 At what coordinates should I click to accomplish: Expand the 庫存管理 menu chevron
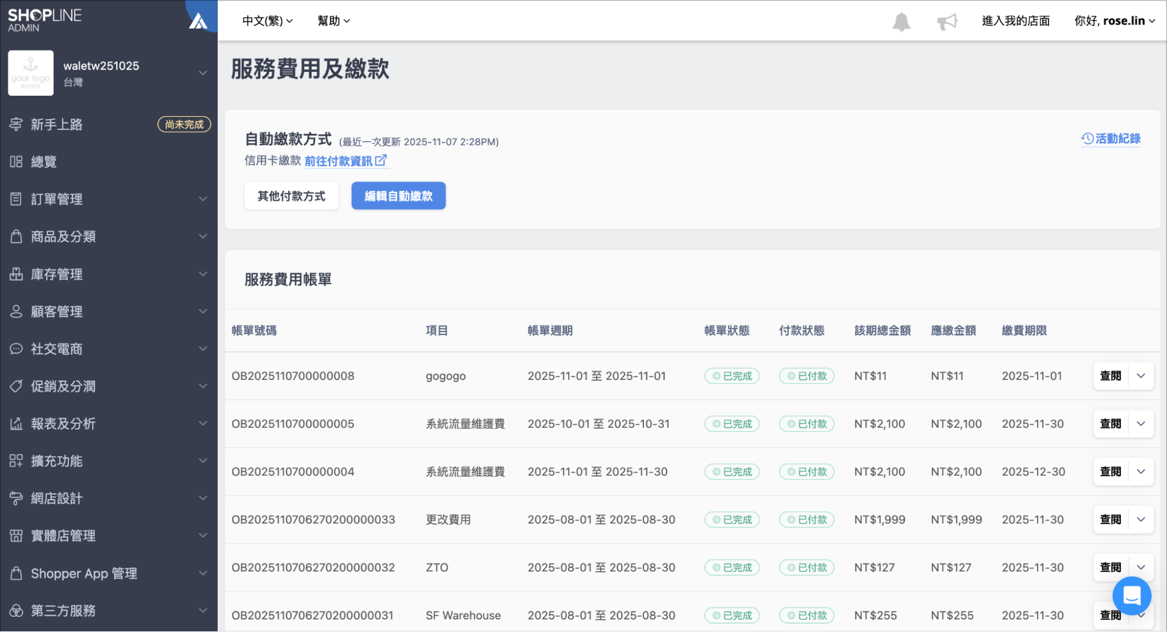[x=203, y=274]
